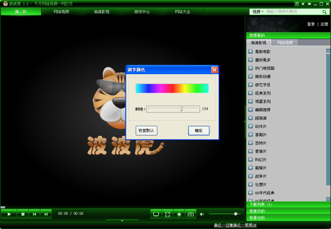This screenshot has height=229, width=331.
Task: Select the 网络视频 tab in sidebar
Action: click(285, 42)
